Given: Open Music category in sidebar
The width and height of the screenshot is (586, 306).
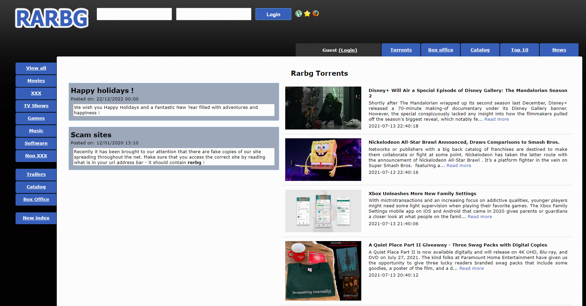Looking at the screenshot, I should click(x=36, y=131).
